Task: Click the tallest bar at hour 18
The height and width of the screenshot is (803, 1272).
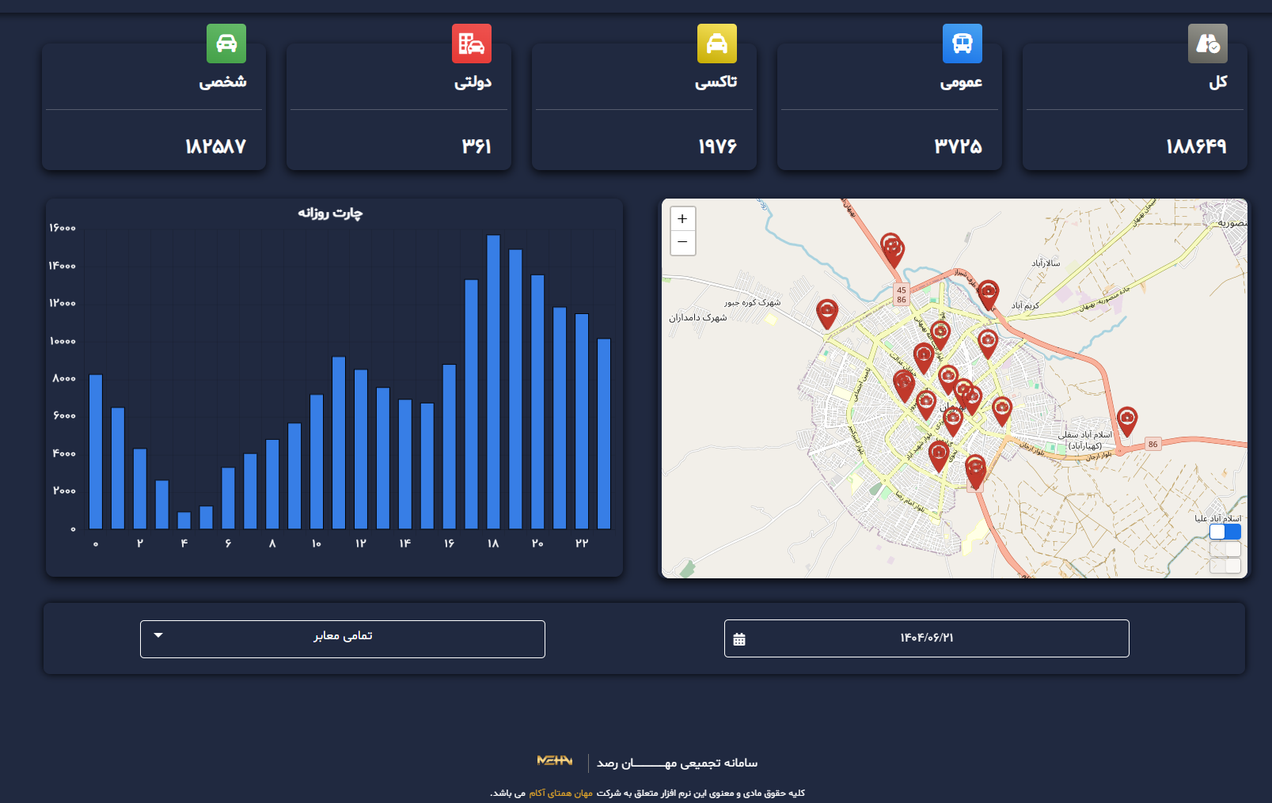Action: click(x=493, y=381)
